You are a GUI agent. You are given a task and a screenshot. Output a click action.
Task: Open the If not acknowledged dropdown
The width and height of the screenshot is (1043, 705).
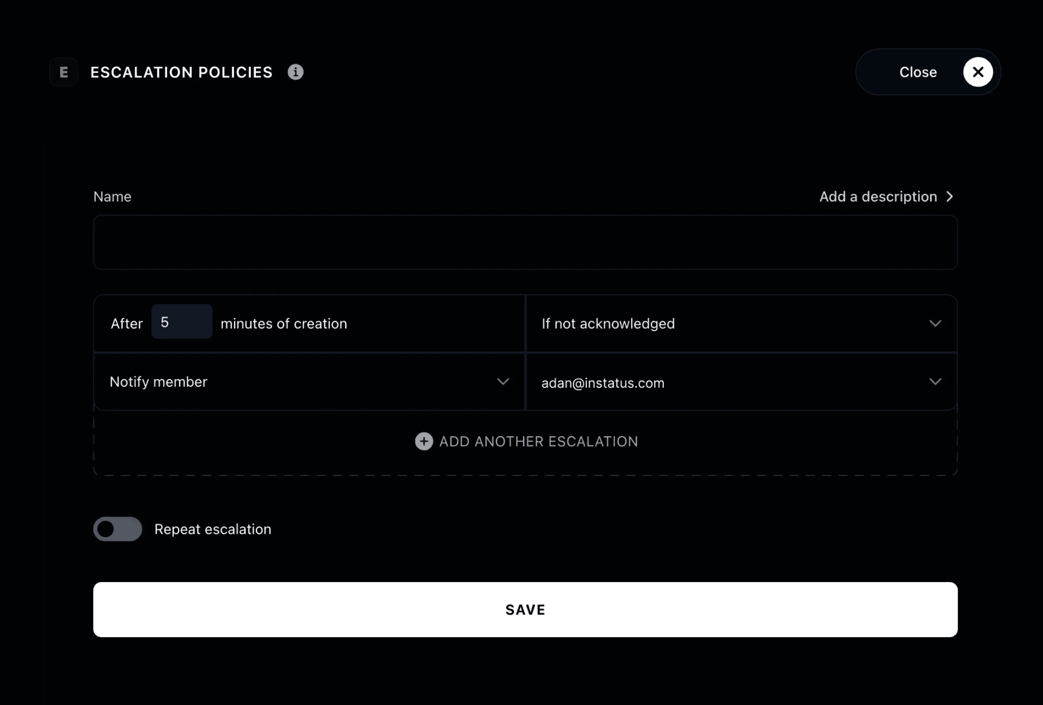click(741, 323)
